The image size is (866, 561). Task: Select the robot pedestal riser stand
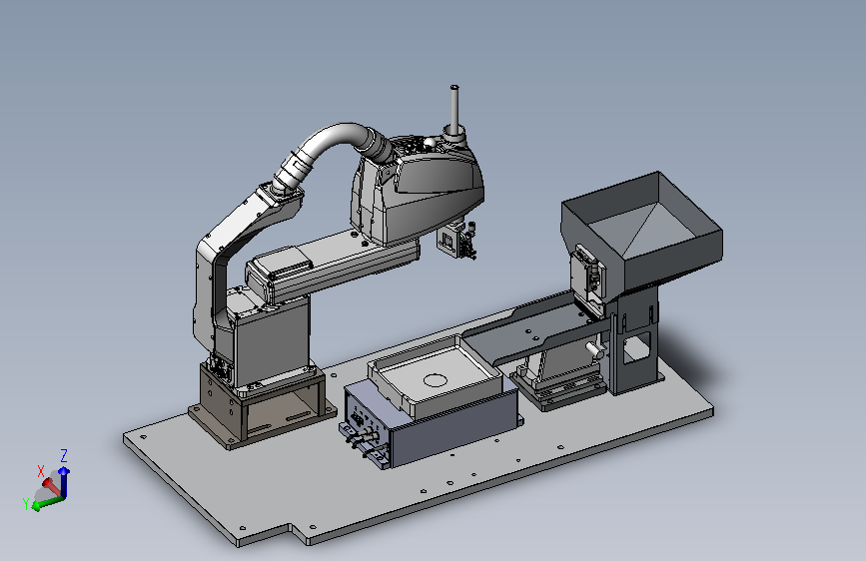click(263, 406)
